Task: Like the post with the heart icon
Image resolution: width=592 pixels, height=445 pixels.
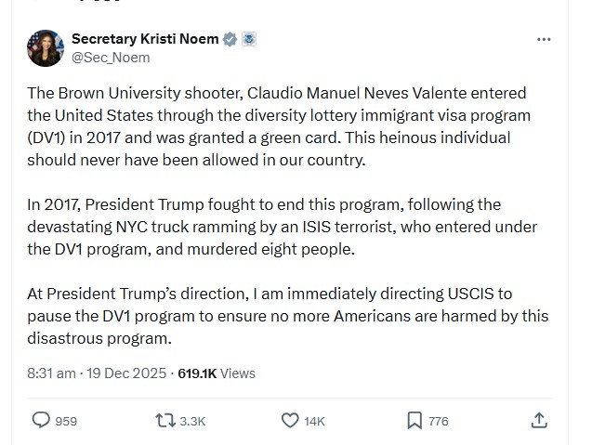Action: (289, 420)
